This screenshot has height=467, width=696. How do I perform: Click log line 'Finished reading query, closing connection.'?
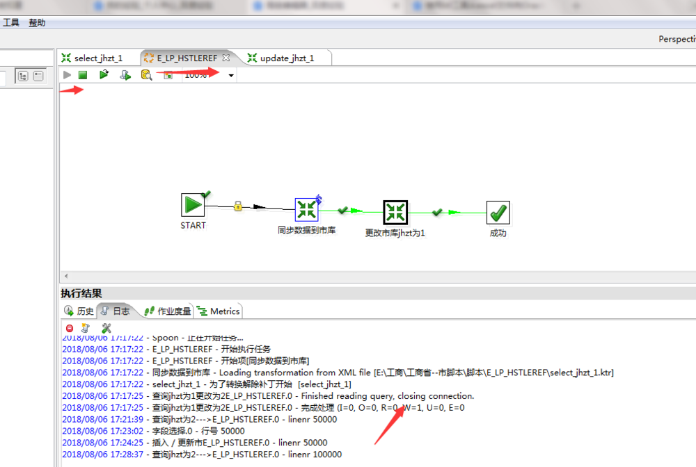pyautogui.click(x=268, y=395)
